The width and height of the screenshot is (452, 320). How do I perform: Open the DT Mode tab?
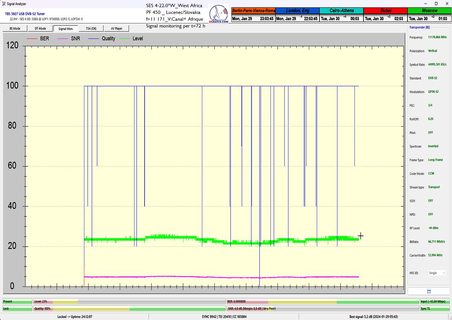coord(40,29)
